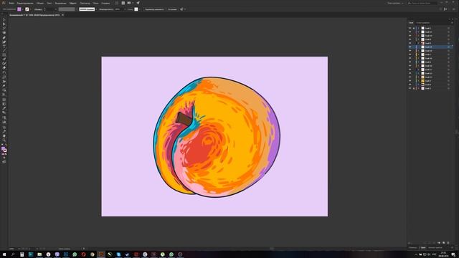Click the zoom level field in status bar
Screen dimensions: 459x258
click(11, 249)
